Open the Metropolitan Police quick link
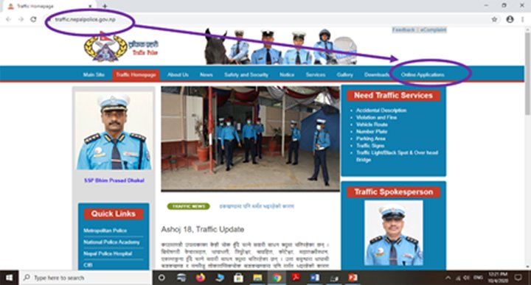The image size is (531, 285). point(105,231)
